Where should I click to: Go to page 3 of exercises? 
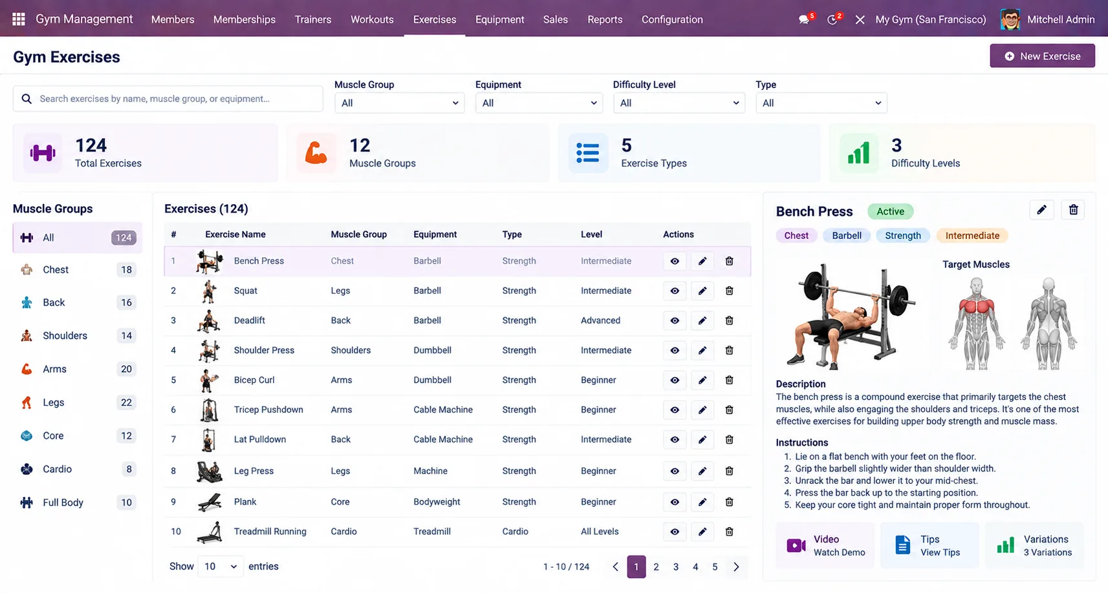click(x=675, y=567)
